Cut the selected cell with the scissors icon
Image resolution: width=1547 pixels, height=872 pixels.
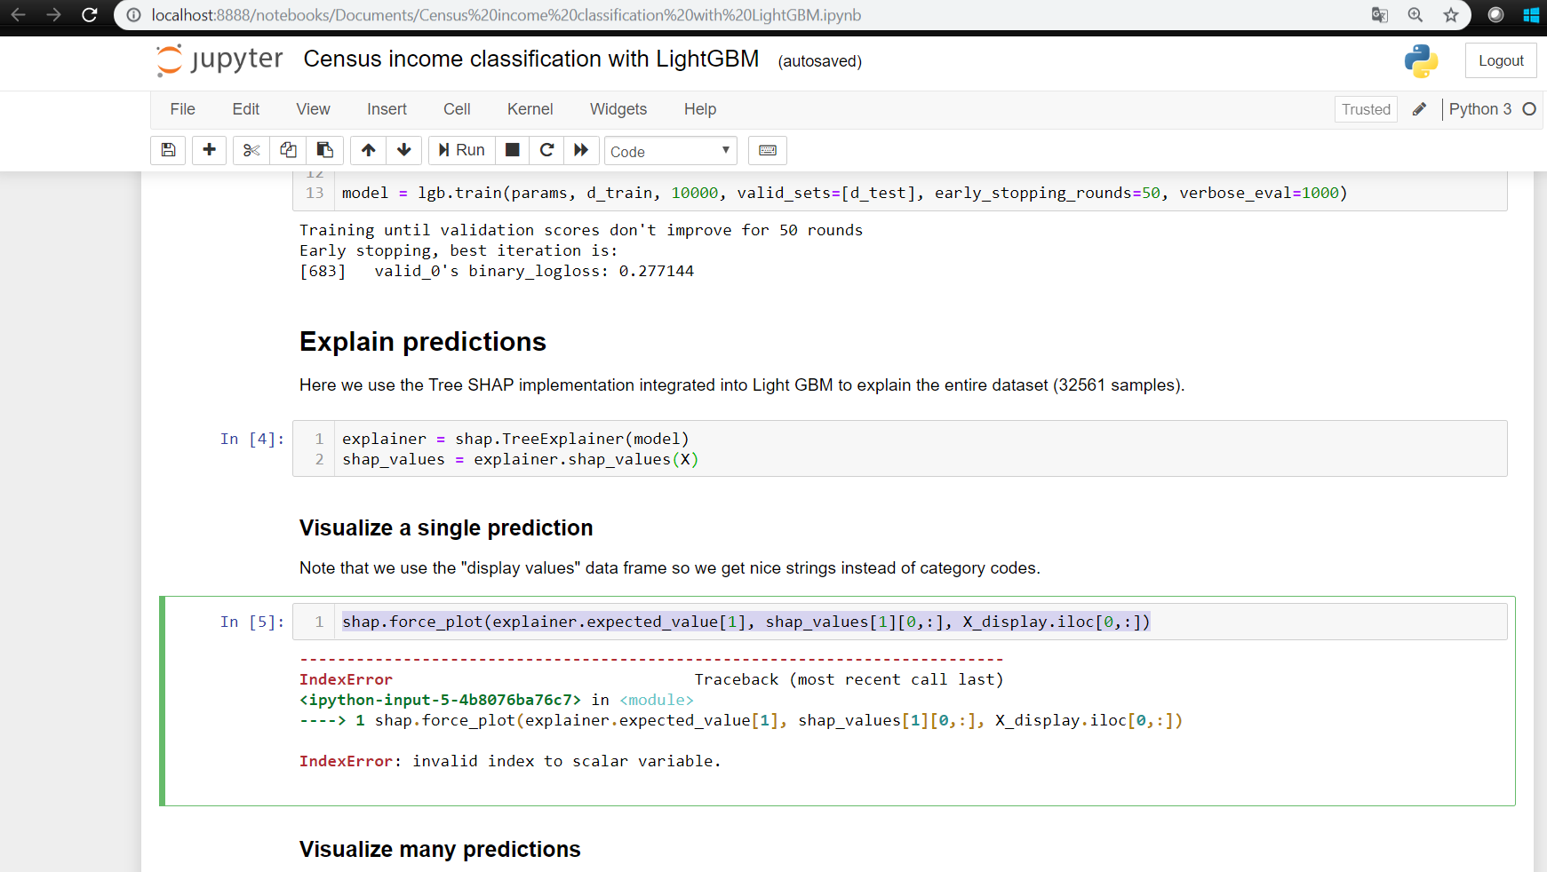pyautogui.click(x=250, y=150)
